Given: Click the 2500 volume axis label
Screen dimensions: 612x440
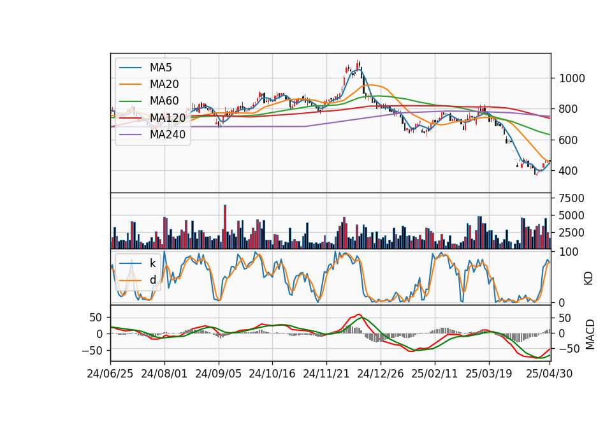Looking at the screenshot, I should pyautogui.click(x=572, y=233).
